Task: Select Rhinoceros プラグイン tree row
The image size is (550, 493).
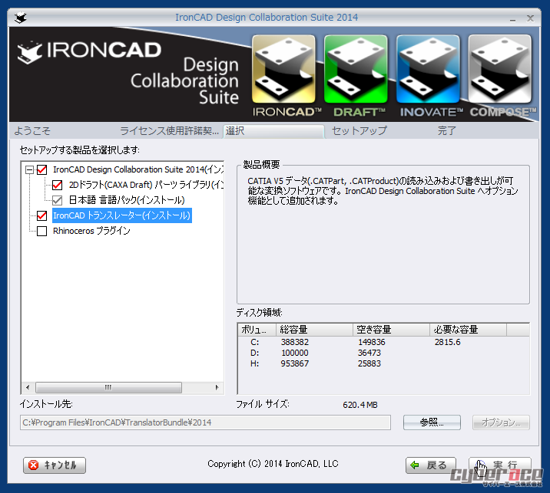Action: tap(91, 231)
